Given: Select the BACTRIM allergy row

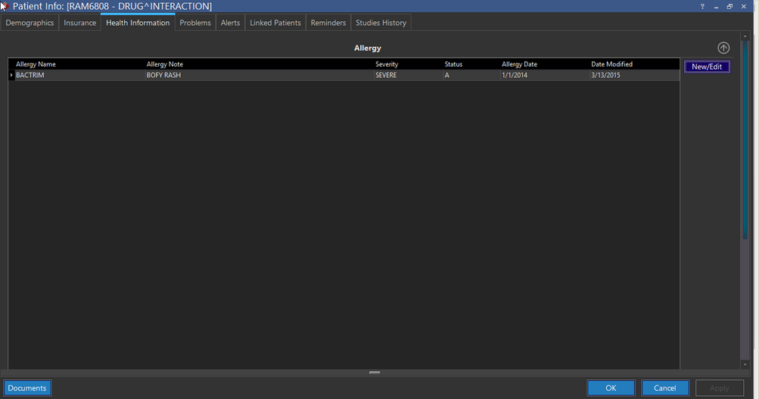Looking at the screenshot, I should (227, 76).
